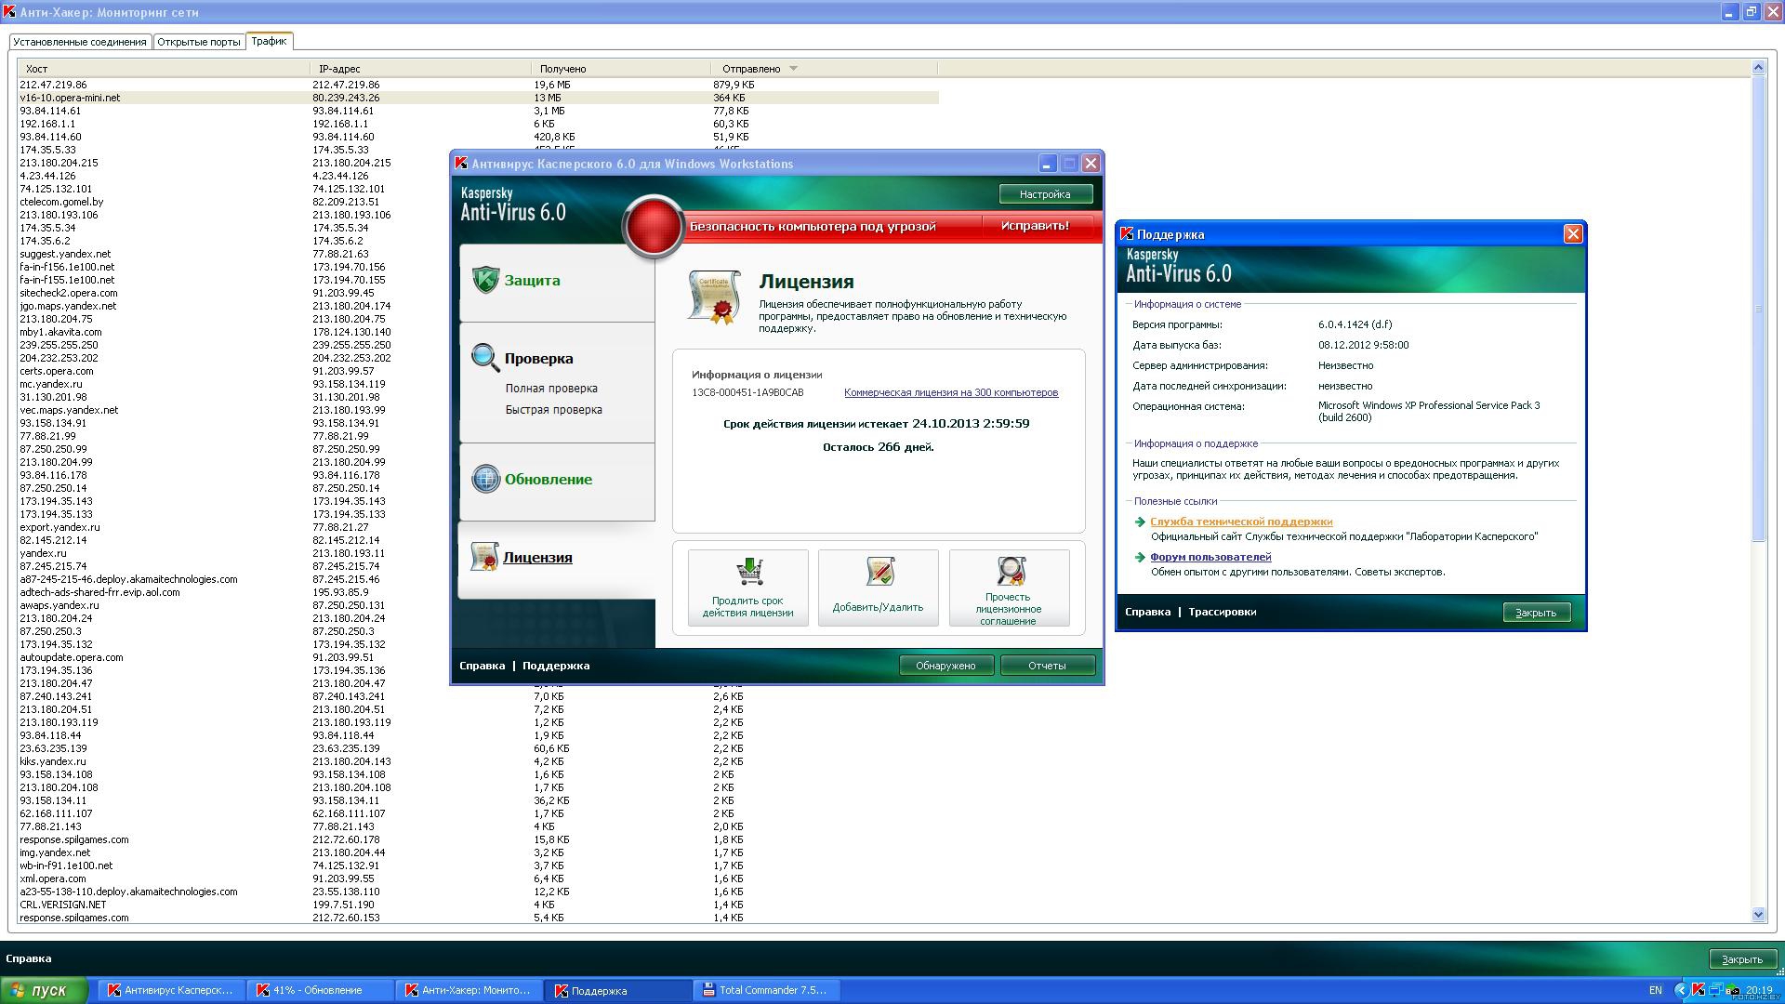Open the Отправлено column sort arrow

click(793, 69)
